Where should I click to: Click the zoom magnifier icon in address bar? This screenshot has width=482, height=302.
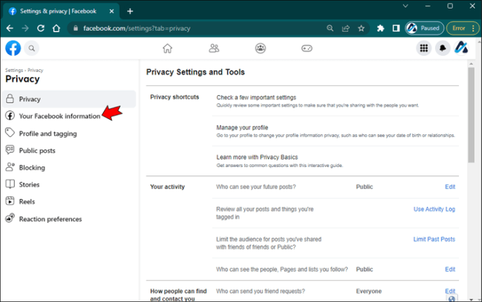(329, 28)
